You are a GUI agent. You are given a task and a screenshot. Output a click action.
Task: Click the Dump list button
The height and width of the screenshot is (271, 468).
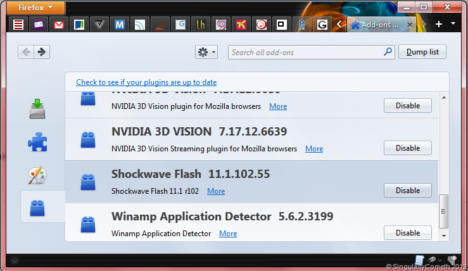coord(422,52)
